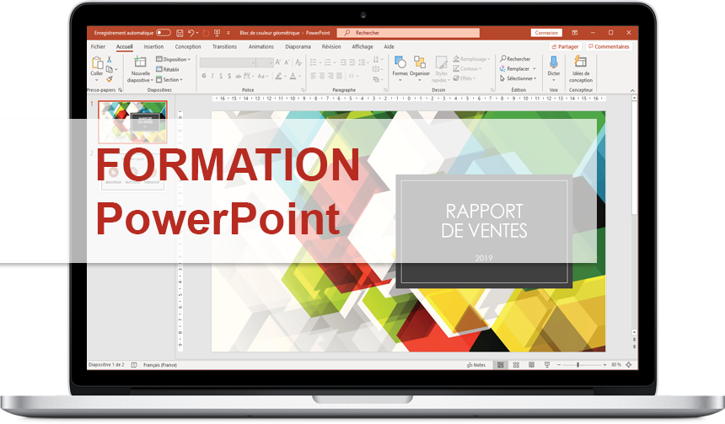This screenshot has height=424, width=725.
Task: Click the Partager button
Action: coord(565,46)
